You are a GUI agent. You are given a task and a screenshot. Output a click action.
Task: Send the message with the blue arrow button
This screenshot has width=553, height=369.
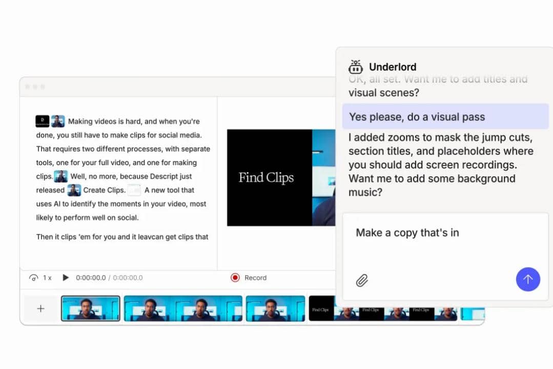pyautogui.click(x=527, y=279)
